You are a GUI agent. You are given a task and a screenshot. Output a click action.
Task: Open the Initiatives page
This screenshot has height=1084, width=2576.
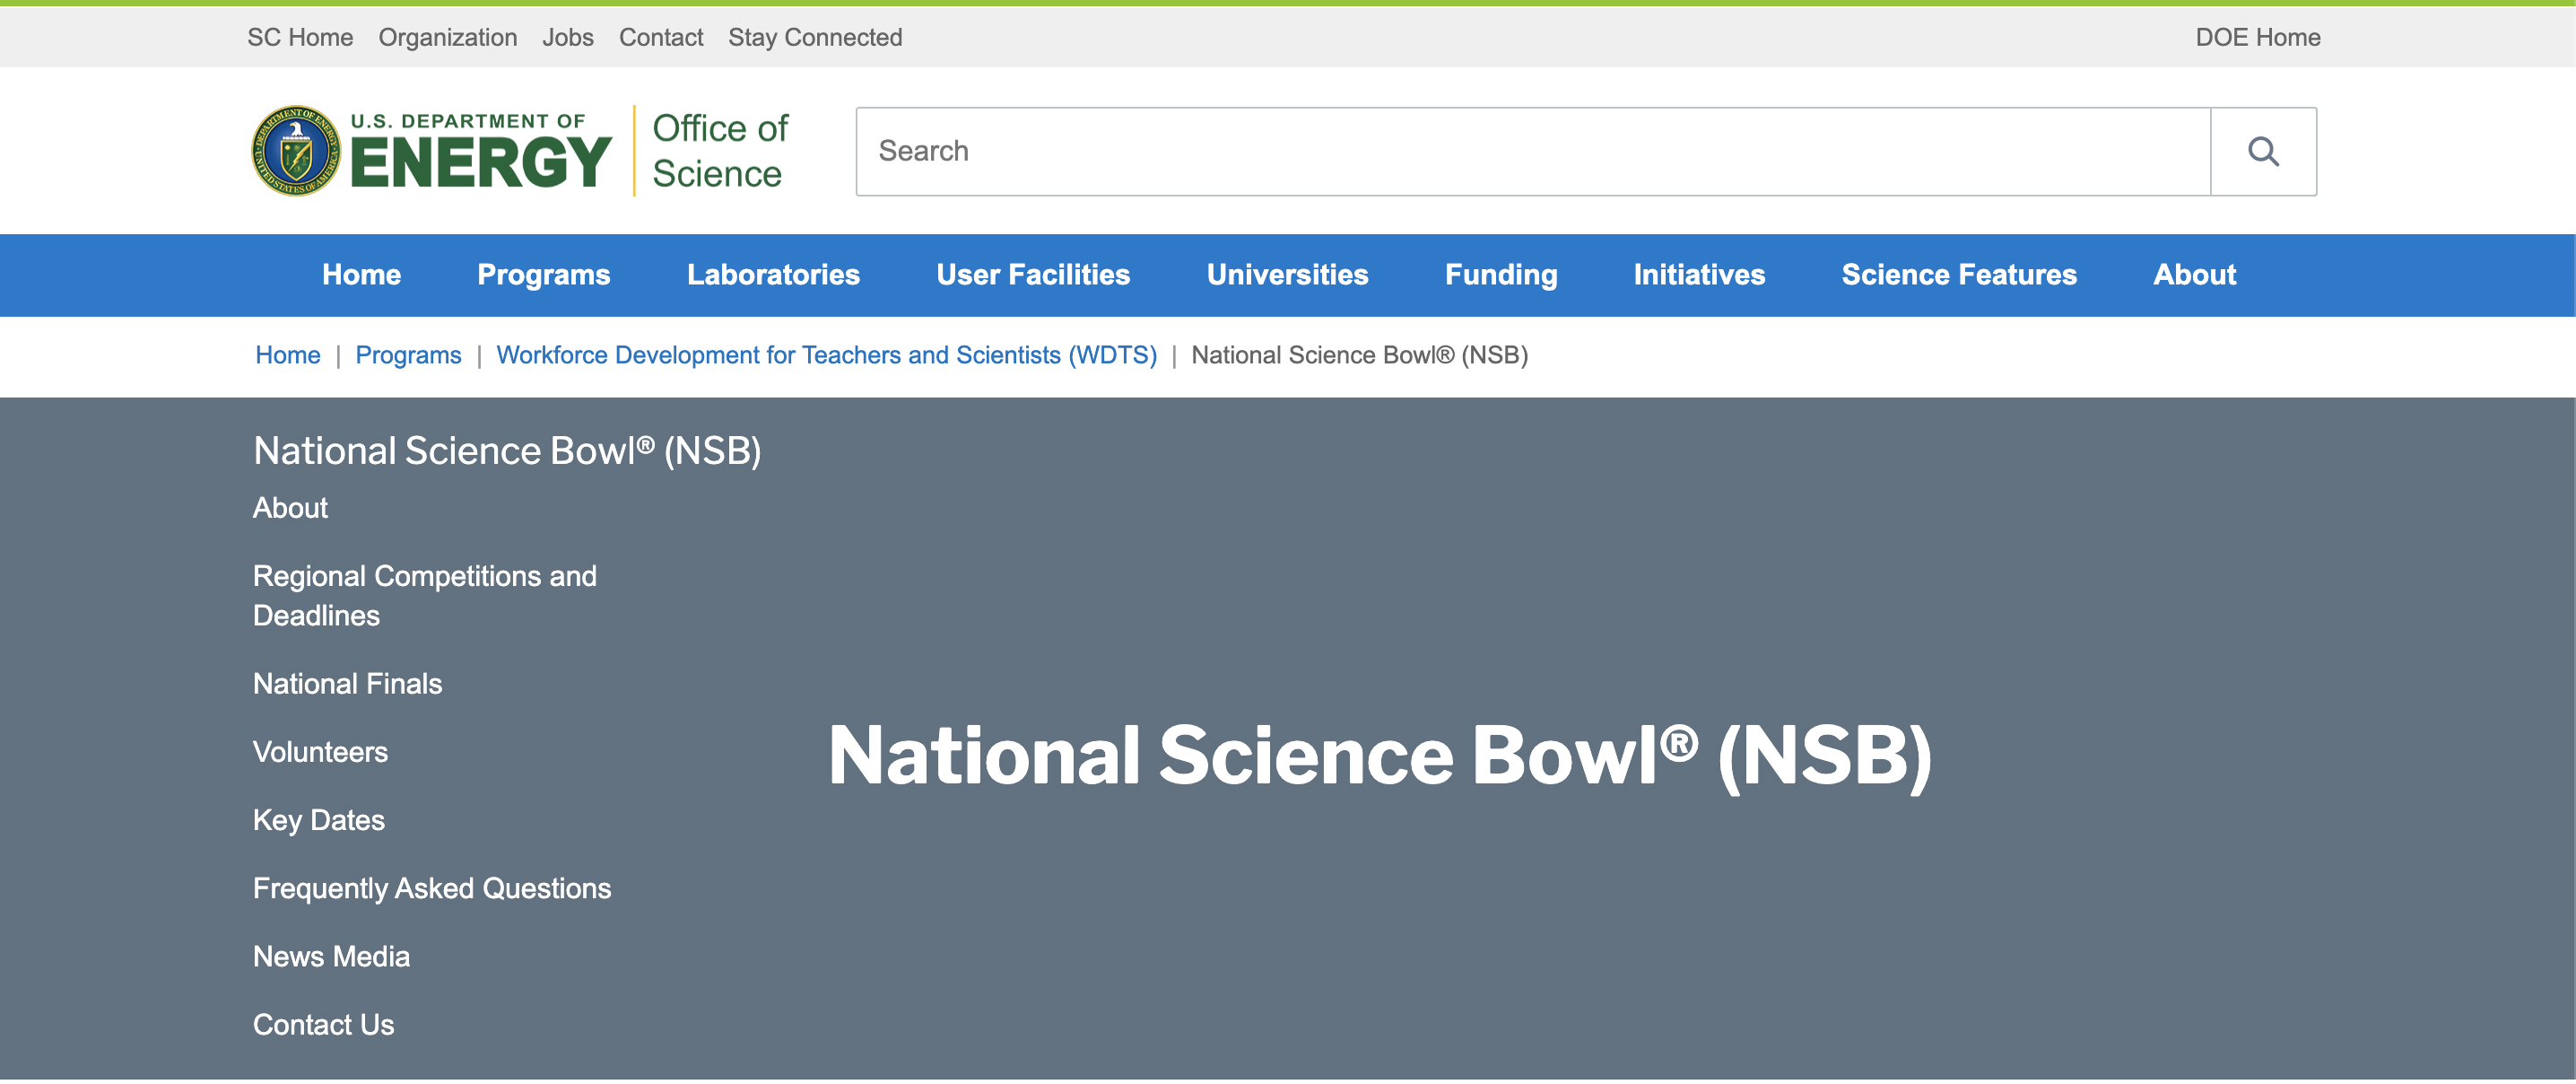click(x=1698, y=275)
